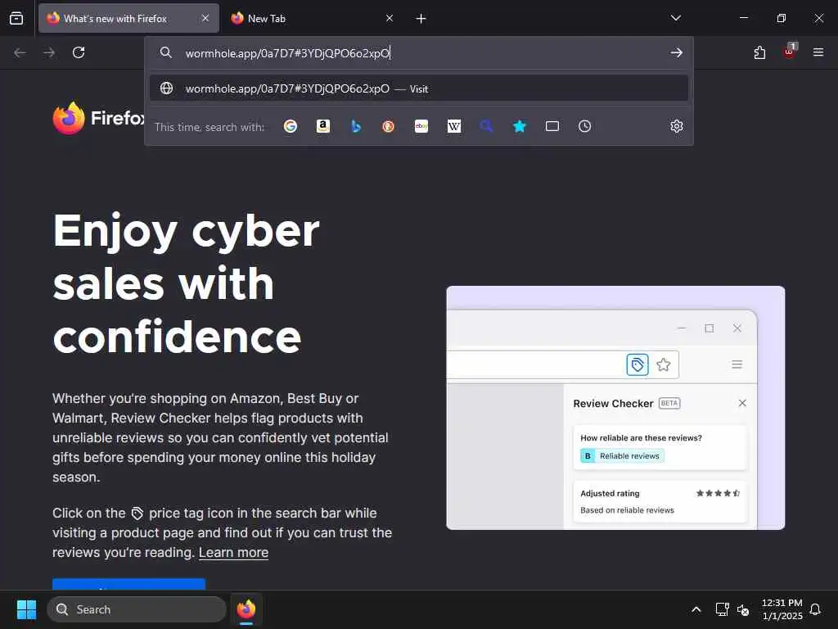
Task: Reload the current page
Action: (x=79, y=52)
